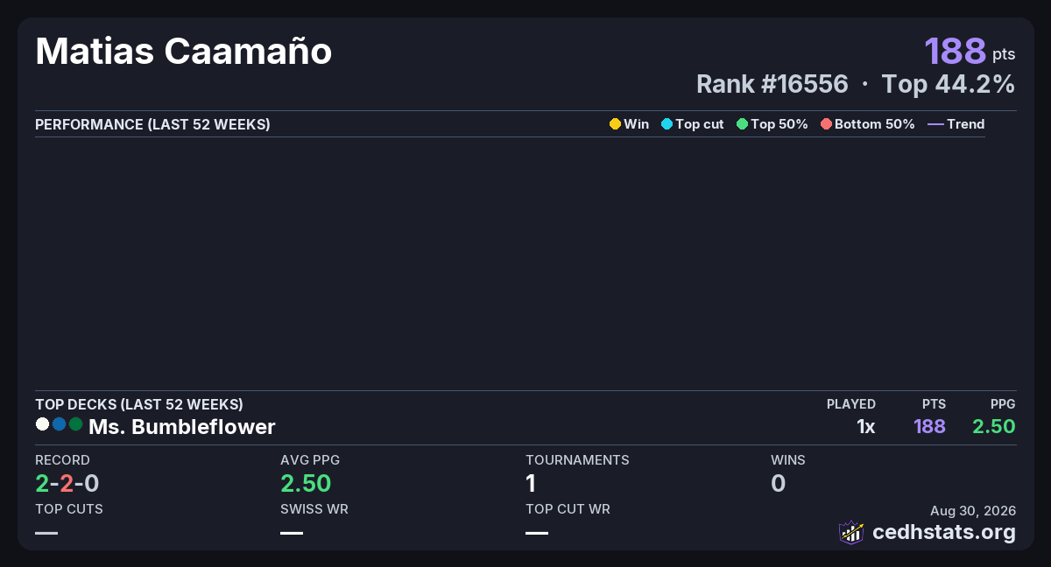
Task: Open the cedhstats.org link
Action: coord(944,532)
